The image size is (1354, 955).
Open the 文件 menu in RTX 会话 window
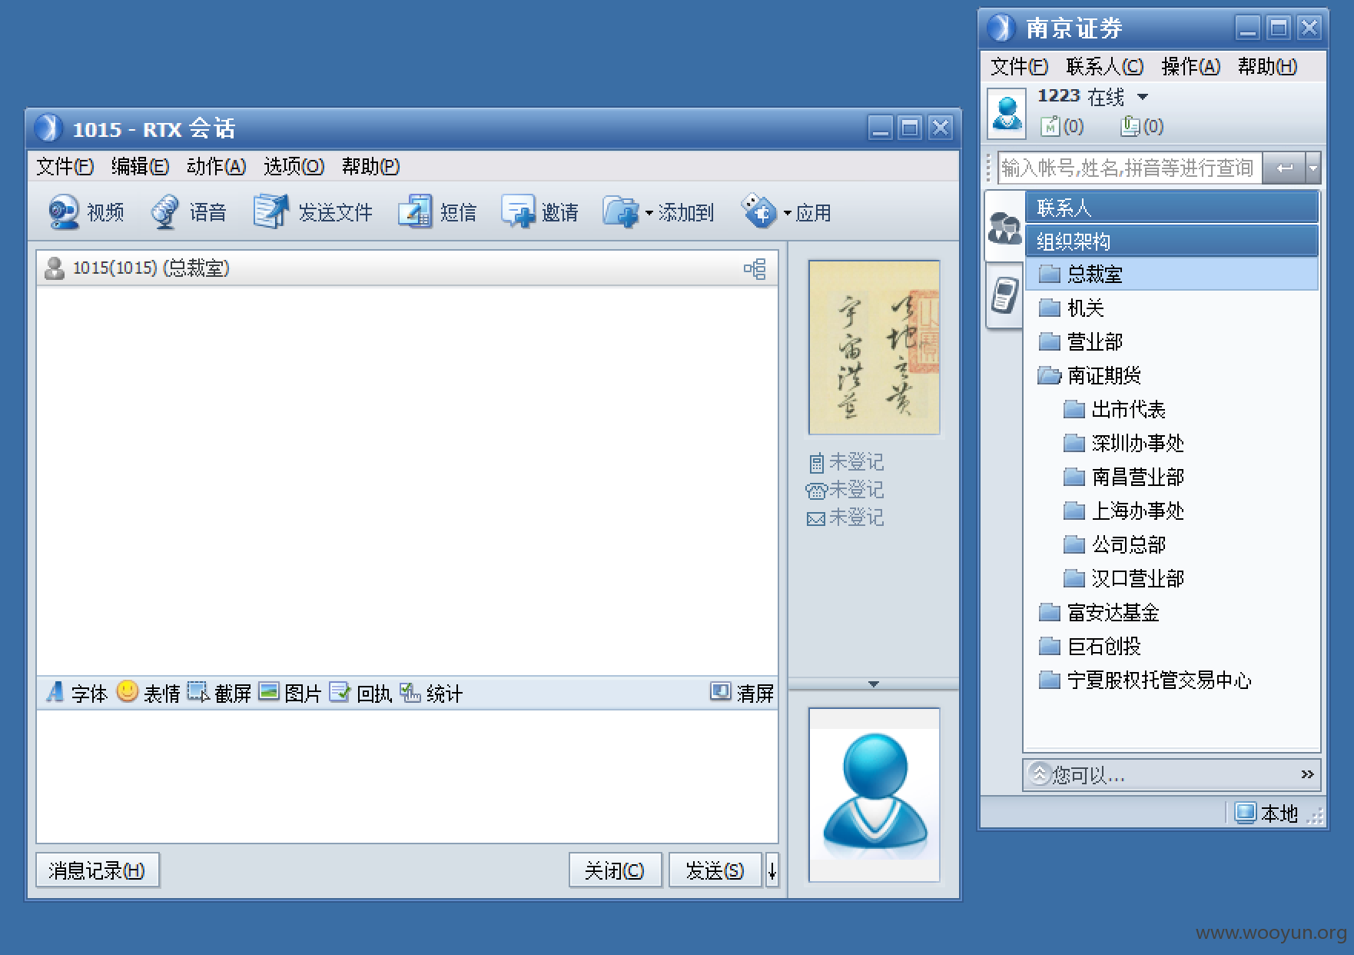click(65, 166)
